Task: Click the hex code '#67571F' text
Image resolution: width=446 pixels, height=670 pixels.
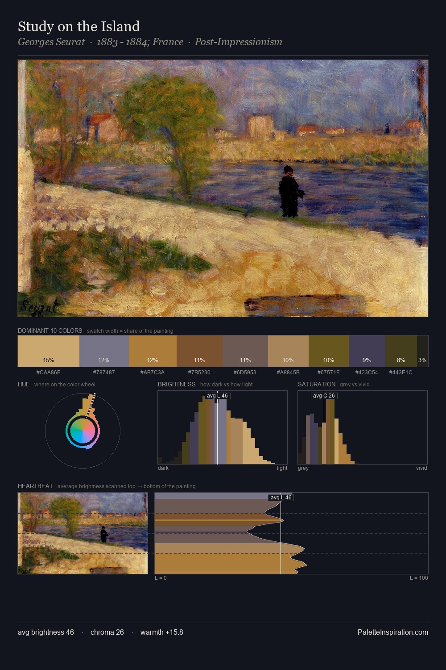Action: (329, 372)
